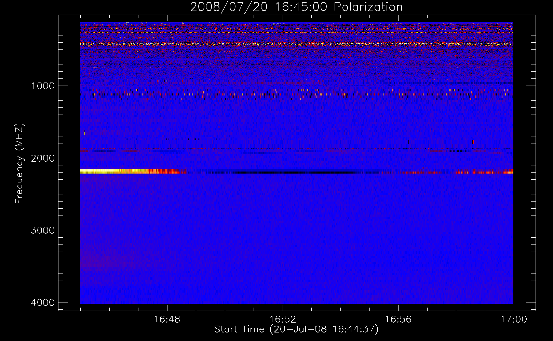Click the bright yellow emission band near 2200 MHz
This screenshot has height=341, width=553.
pyautogui.click(x=114, y=171)
